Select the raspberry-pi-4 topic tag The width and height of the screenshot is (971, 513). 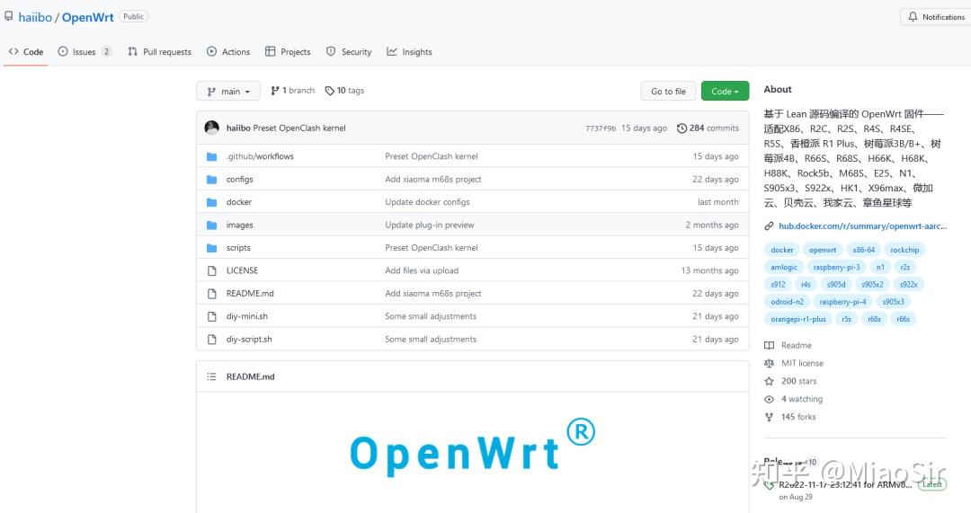(x=842, y=302)
